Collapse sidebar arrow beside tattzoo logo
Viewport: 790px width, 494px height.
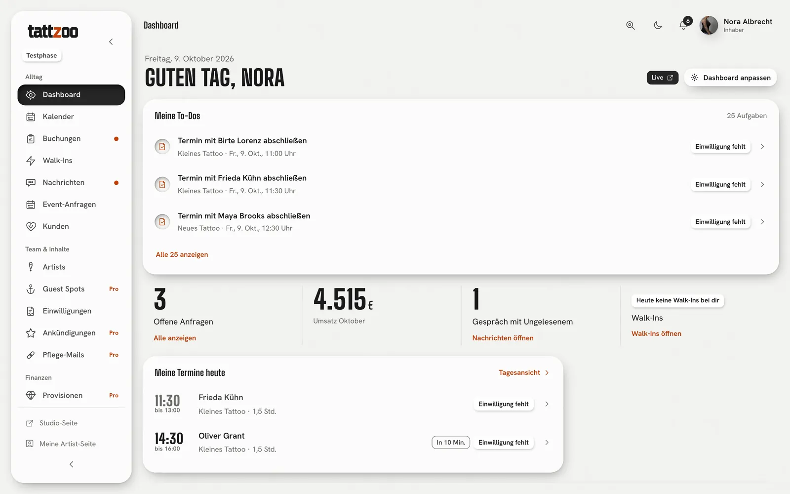111,42
